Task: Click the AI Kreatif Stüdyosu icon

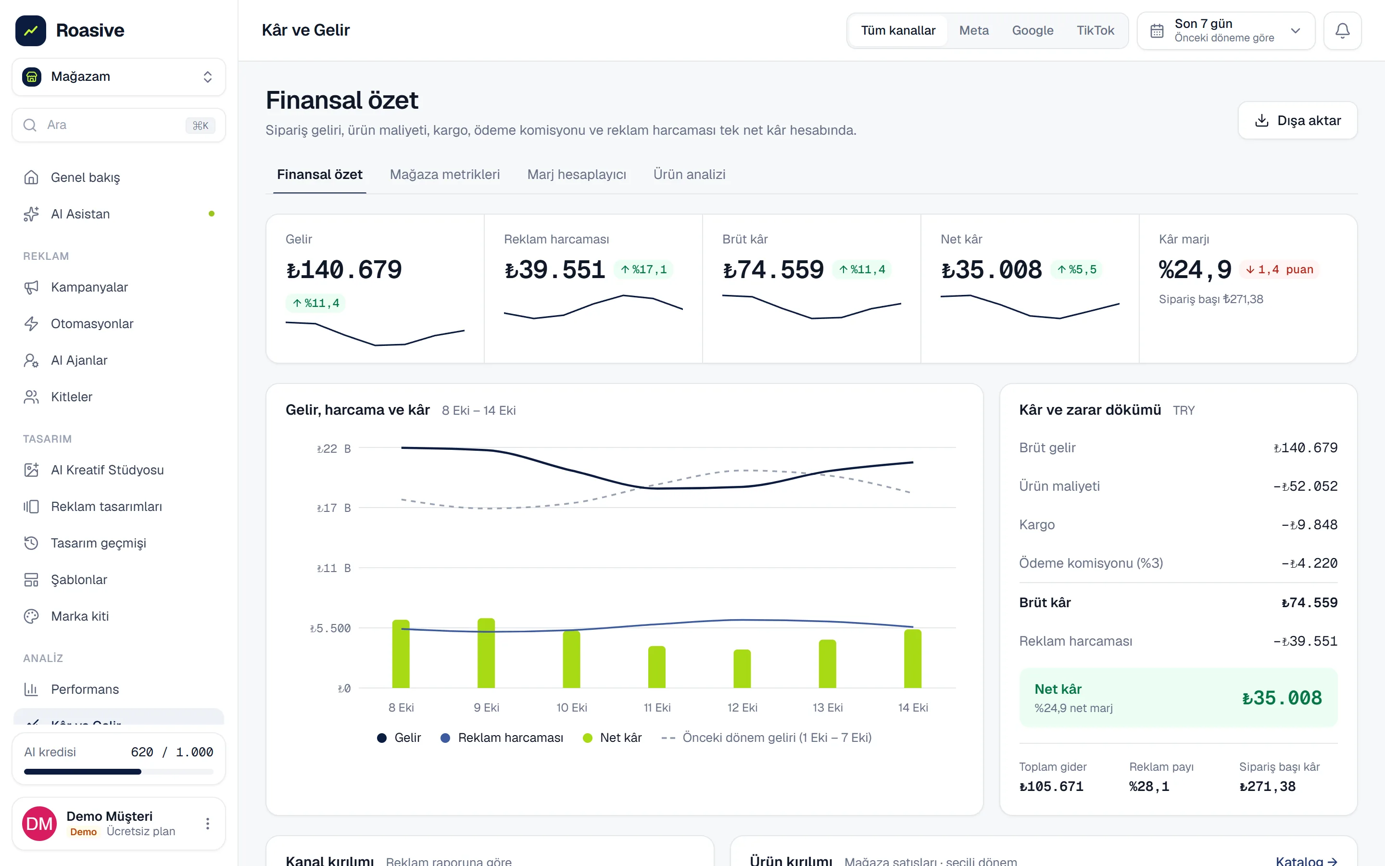Action: [31, 470]
